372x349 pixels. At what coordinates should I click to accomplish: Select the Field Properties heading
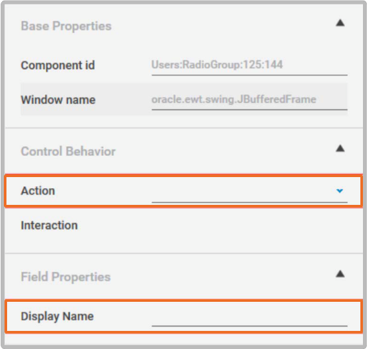click(x=66, y=277)
